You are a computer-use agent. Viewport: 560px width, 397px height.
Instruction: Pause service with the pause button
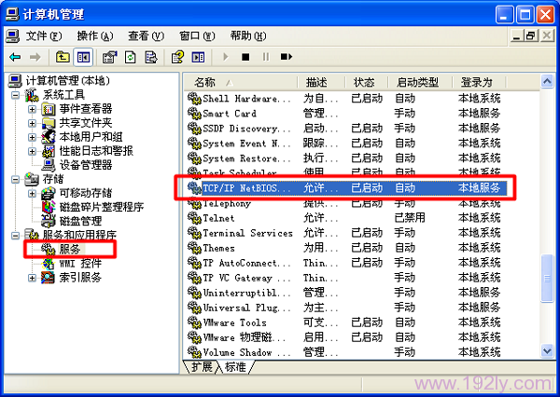pos(266,57)
